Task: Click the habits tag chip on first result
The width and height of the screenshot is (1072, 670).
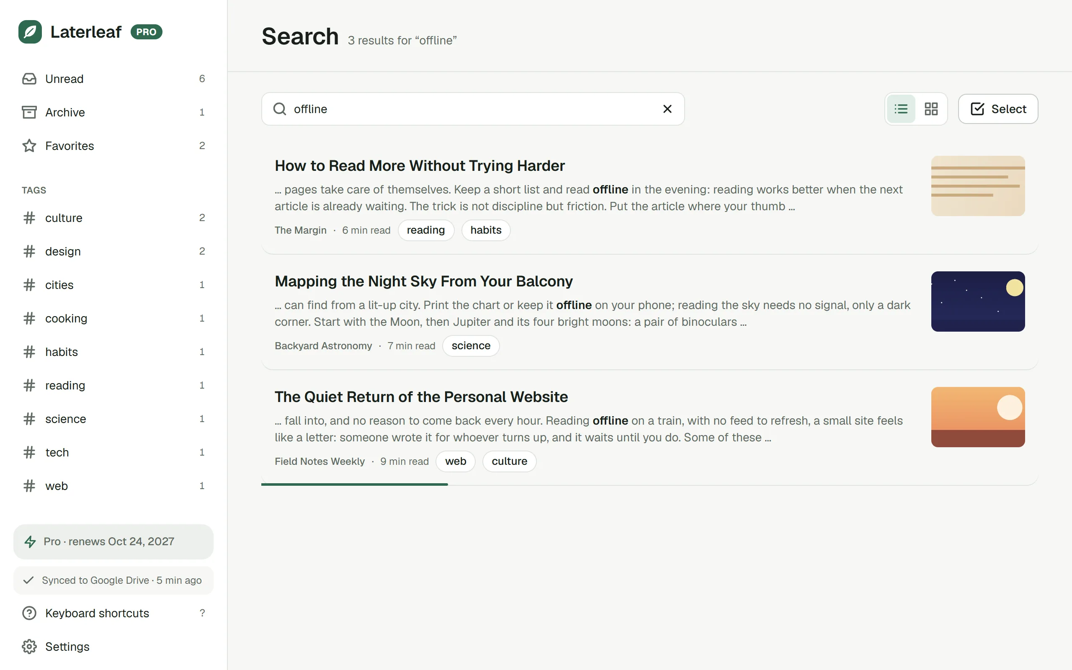Action: pos(486,230)
